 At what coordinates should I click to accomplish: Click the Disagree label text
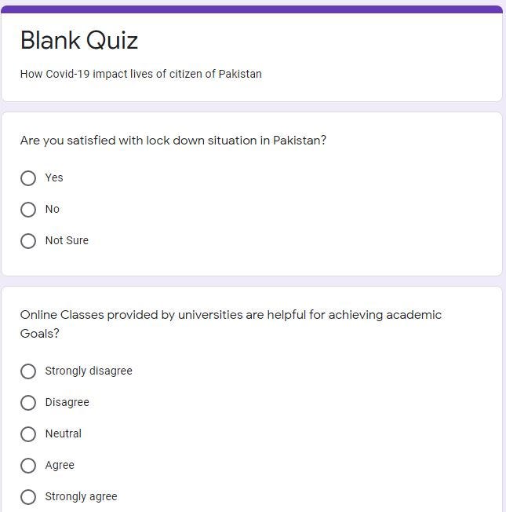(x=67, y=402)
